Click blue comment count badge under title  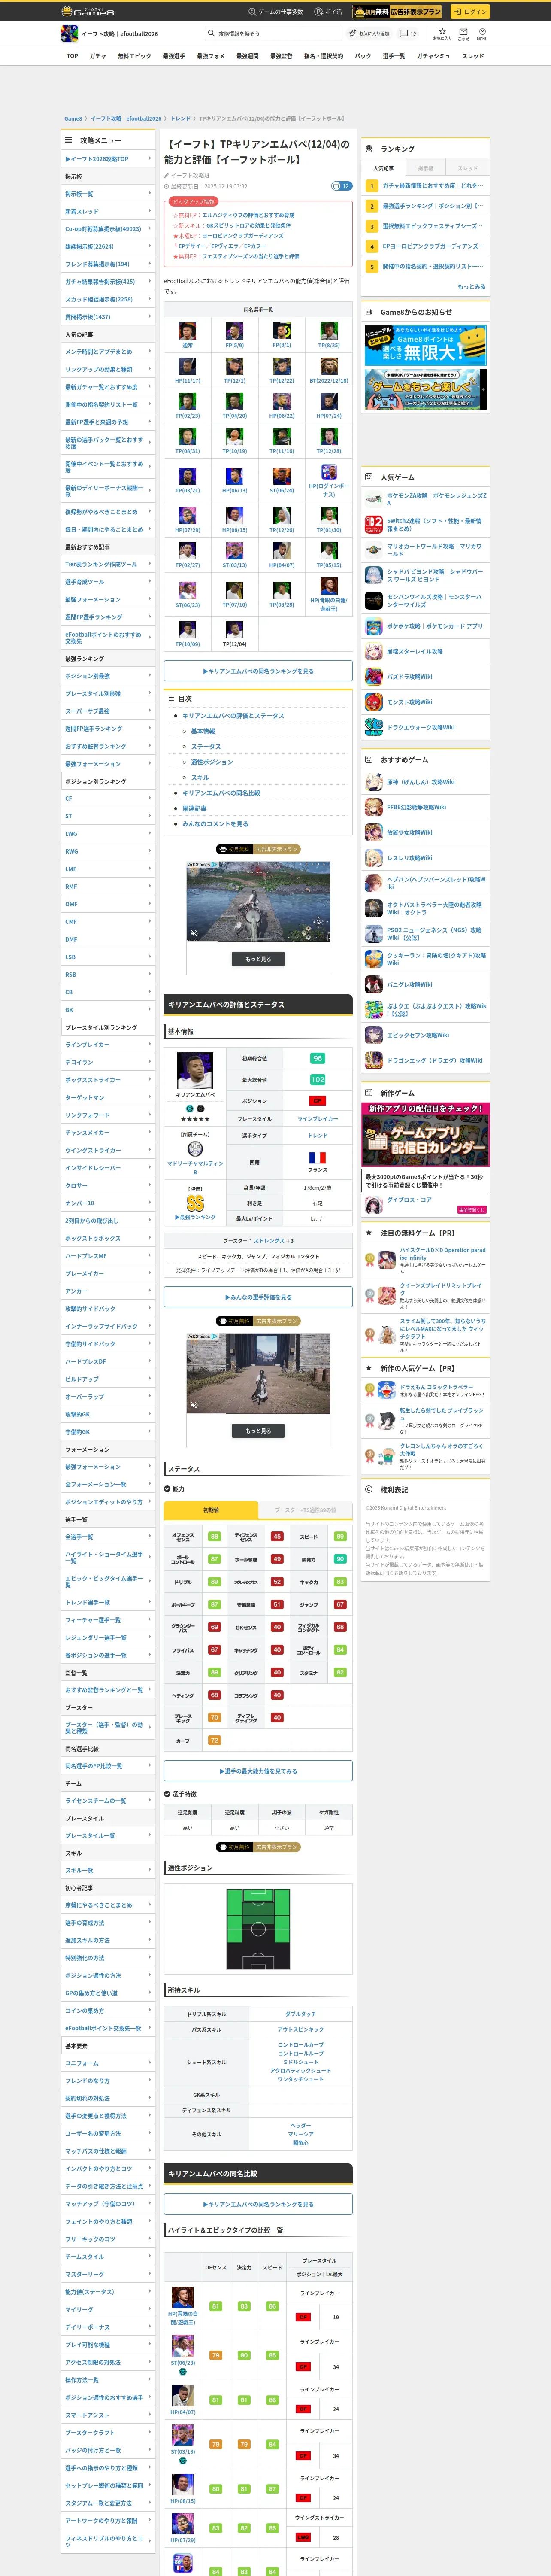point(341,186)
